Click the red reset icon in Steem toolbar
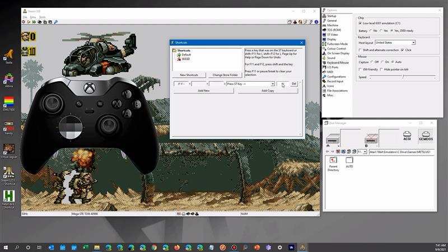Viewport: 448px width, 252px height. coord(24,22)
